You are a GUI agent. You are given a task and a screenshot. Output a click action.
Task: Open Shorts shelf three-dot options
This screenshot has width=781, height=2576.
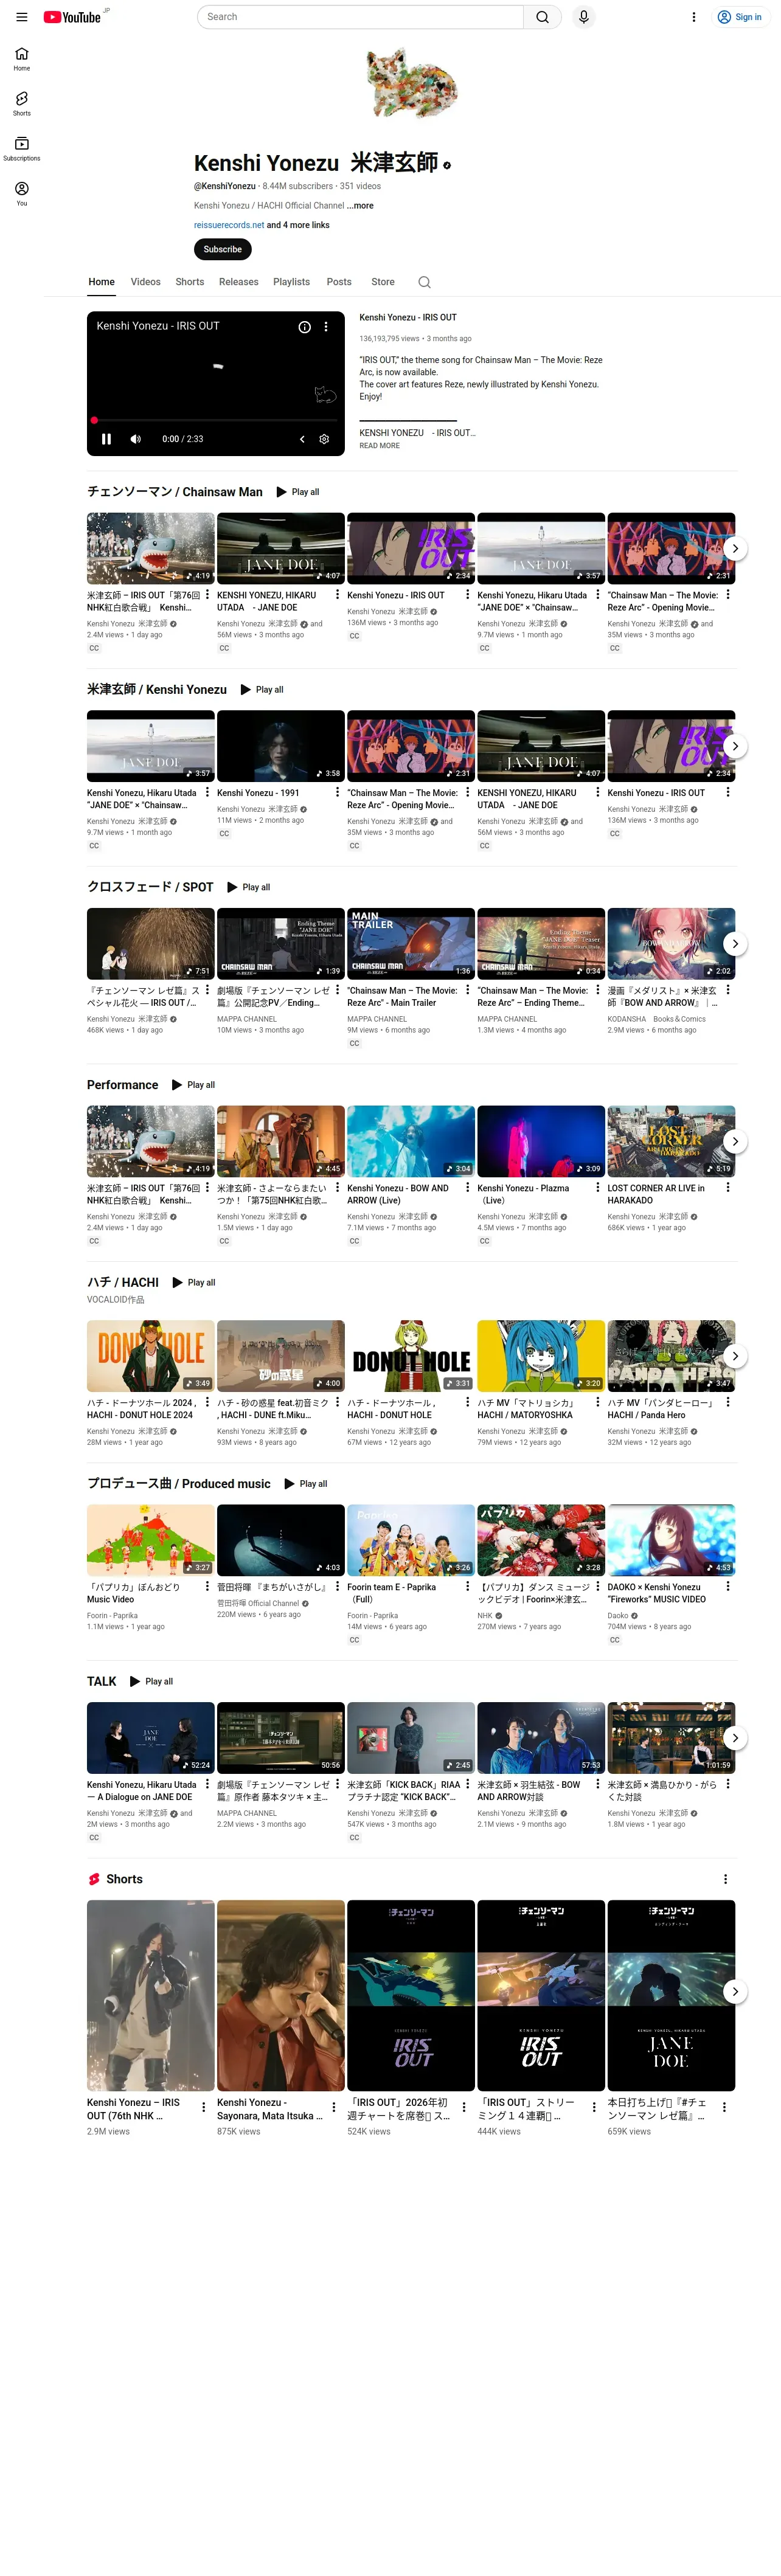726,1880
